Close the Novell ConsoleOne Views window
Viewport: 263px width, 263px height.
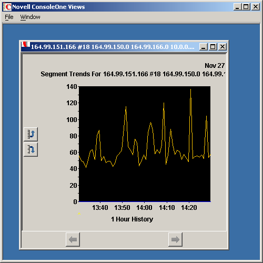click(x=256, y=7)
